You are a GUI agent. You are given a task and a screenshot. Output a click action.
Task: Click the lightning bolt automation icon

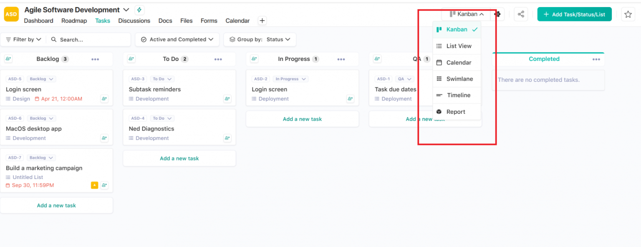(139, 10)
